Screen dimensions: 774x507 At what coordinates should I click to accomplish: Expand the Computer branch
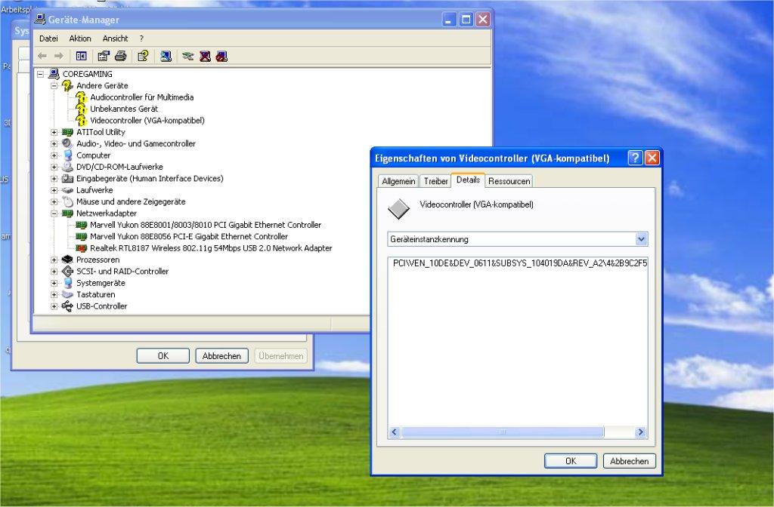(54, 155)
